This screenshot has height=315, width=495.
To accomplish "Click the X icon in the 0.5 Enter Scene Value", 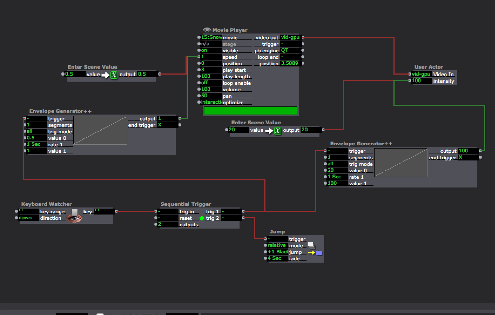I will tap(114, 75).
